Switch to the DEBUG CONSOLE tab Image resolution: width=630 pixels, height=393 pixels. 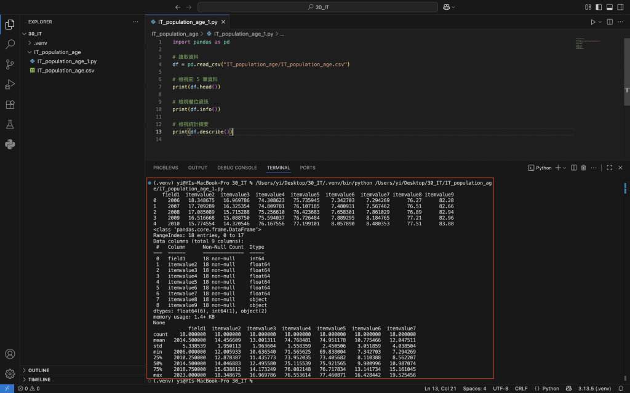click(237, 168)
